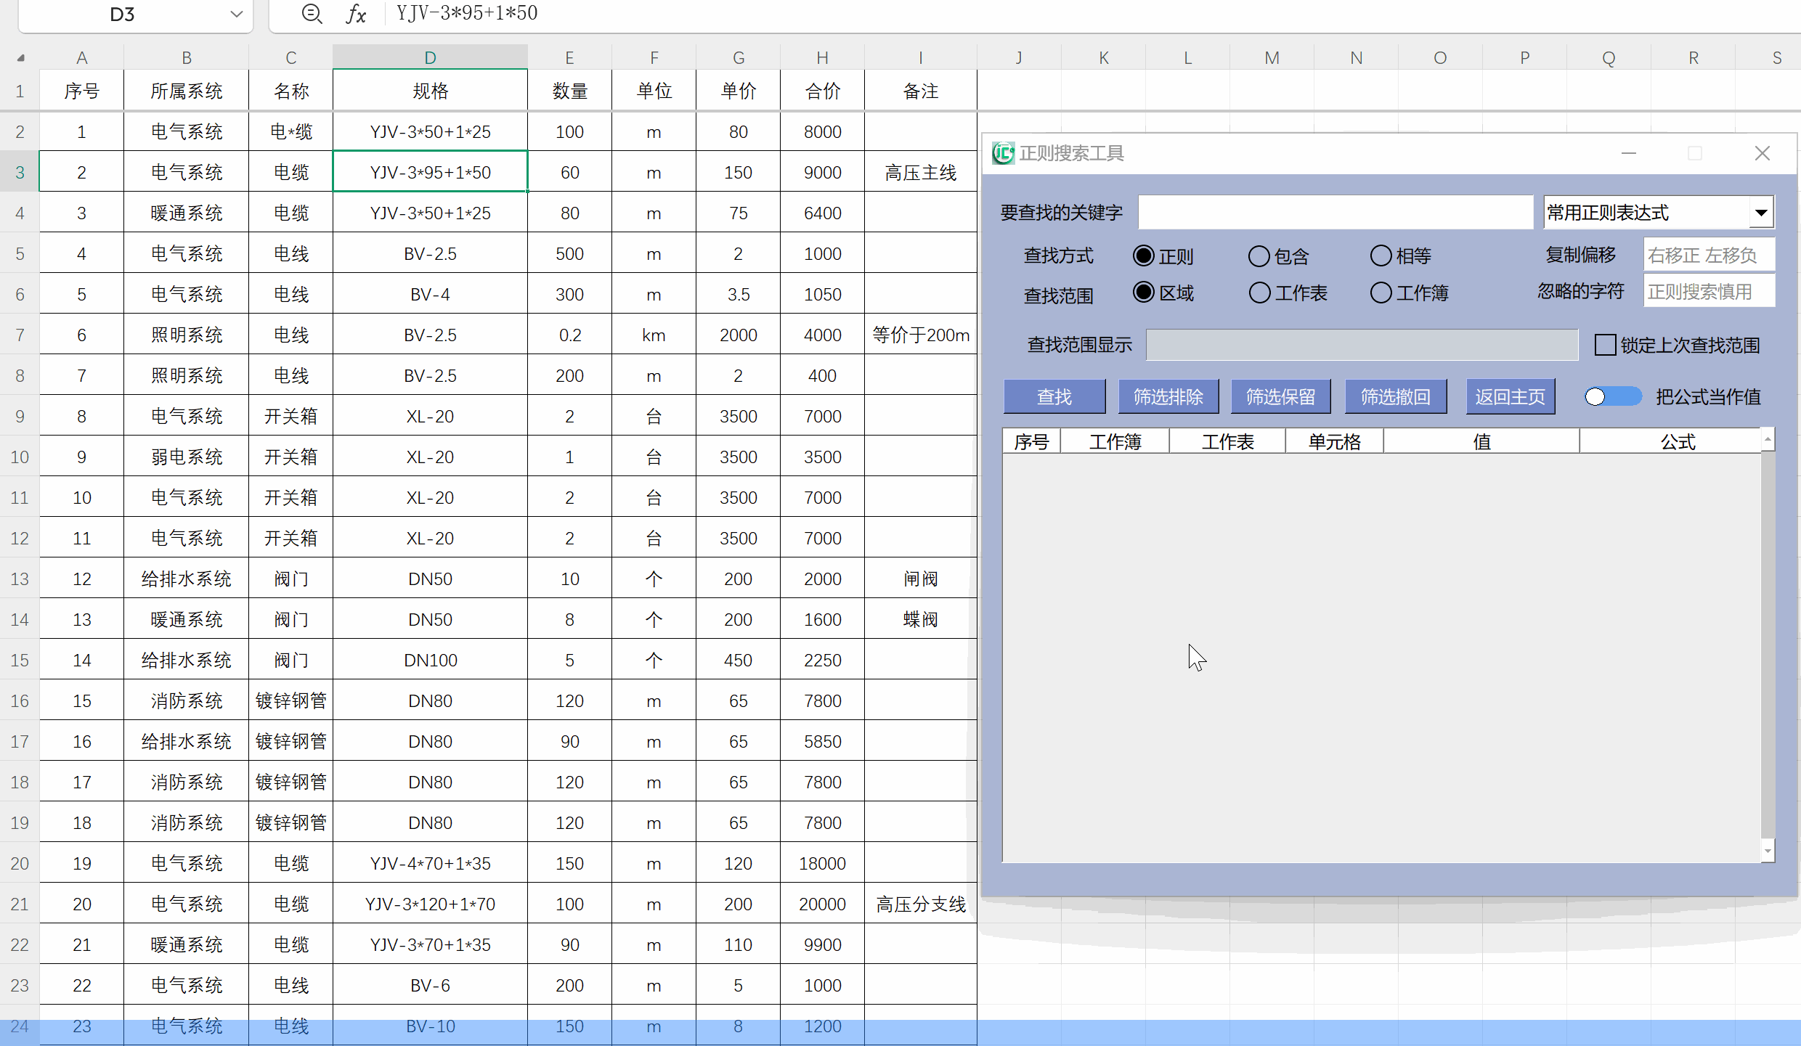Click the 筛选排除 button
Image resolution: width=1801 pixels, height=1046 pixels.
point(1168,396)
